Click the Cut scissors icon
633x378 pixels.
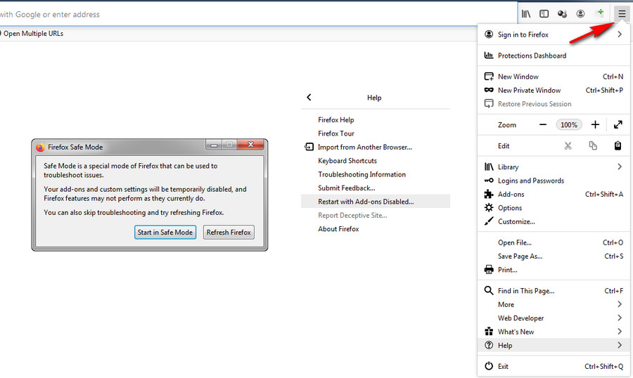568,145
